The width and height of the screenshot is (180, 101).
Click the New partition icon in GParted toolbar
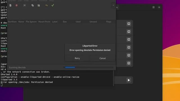(10, 5)
